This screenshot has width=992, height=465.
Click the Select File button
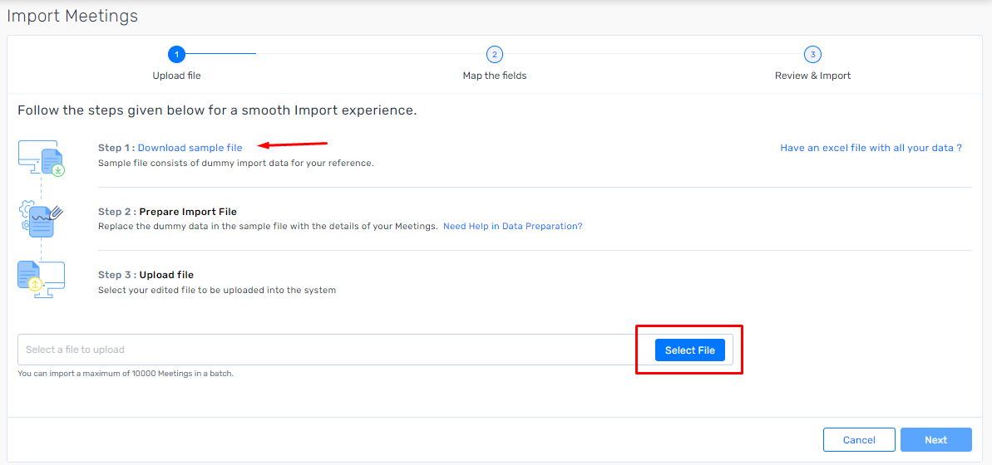point(689,350)
